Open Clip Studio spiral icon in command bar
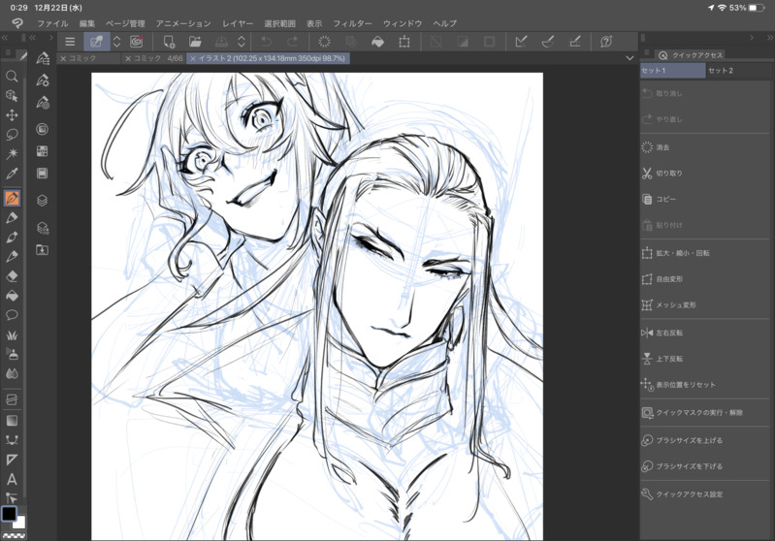 pyautogui.click(x=136, y=42)
